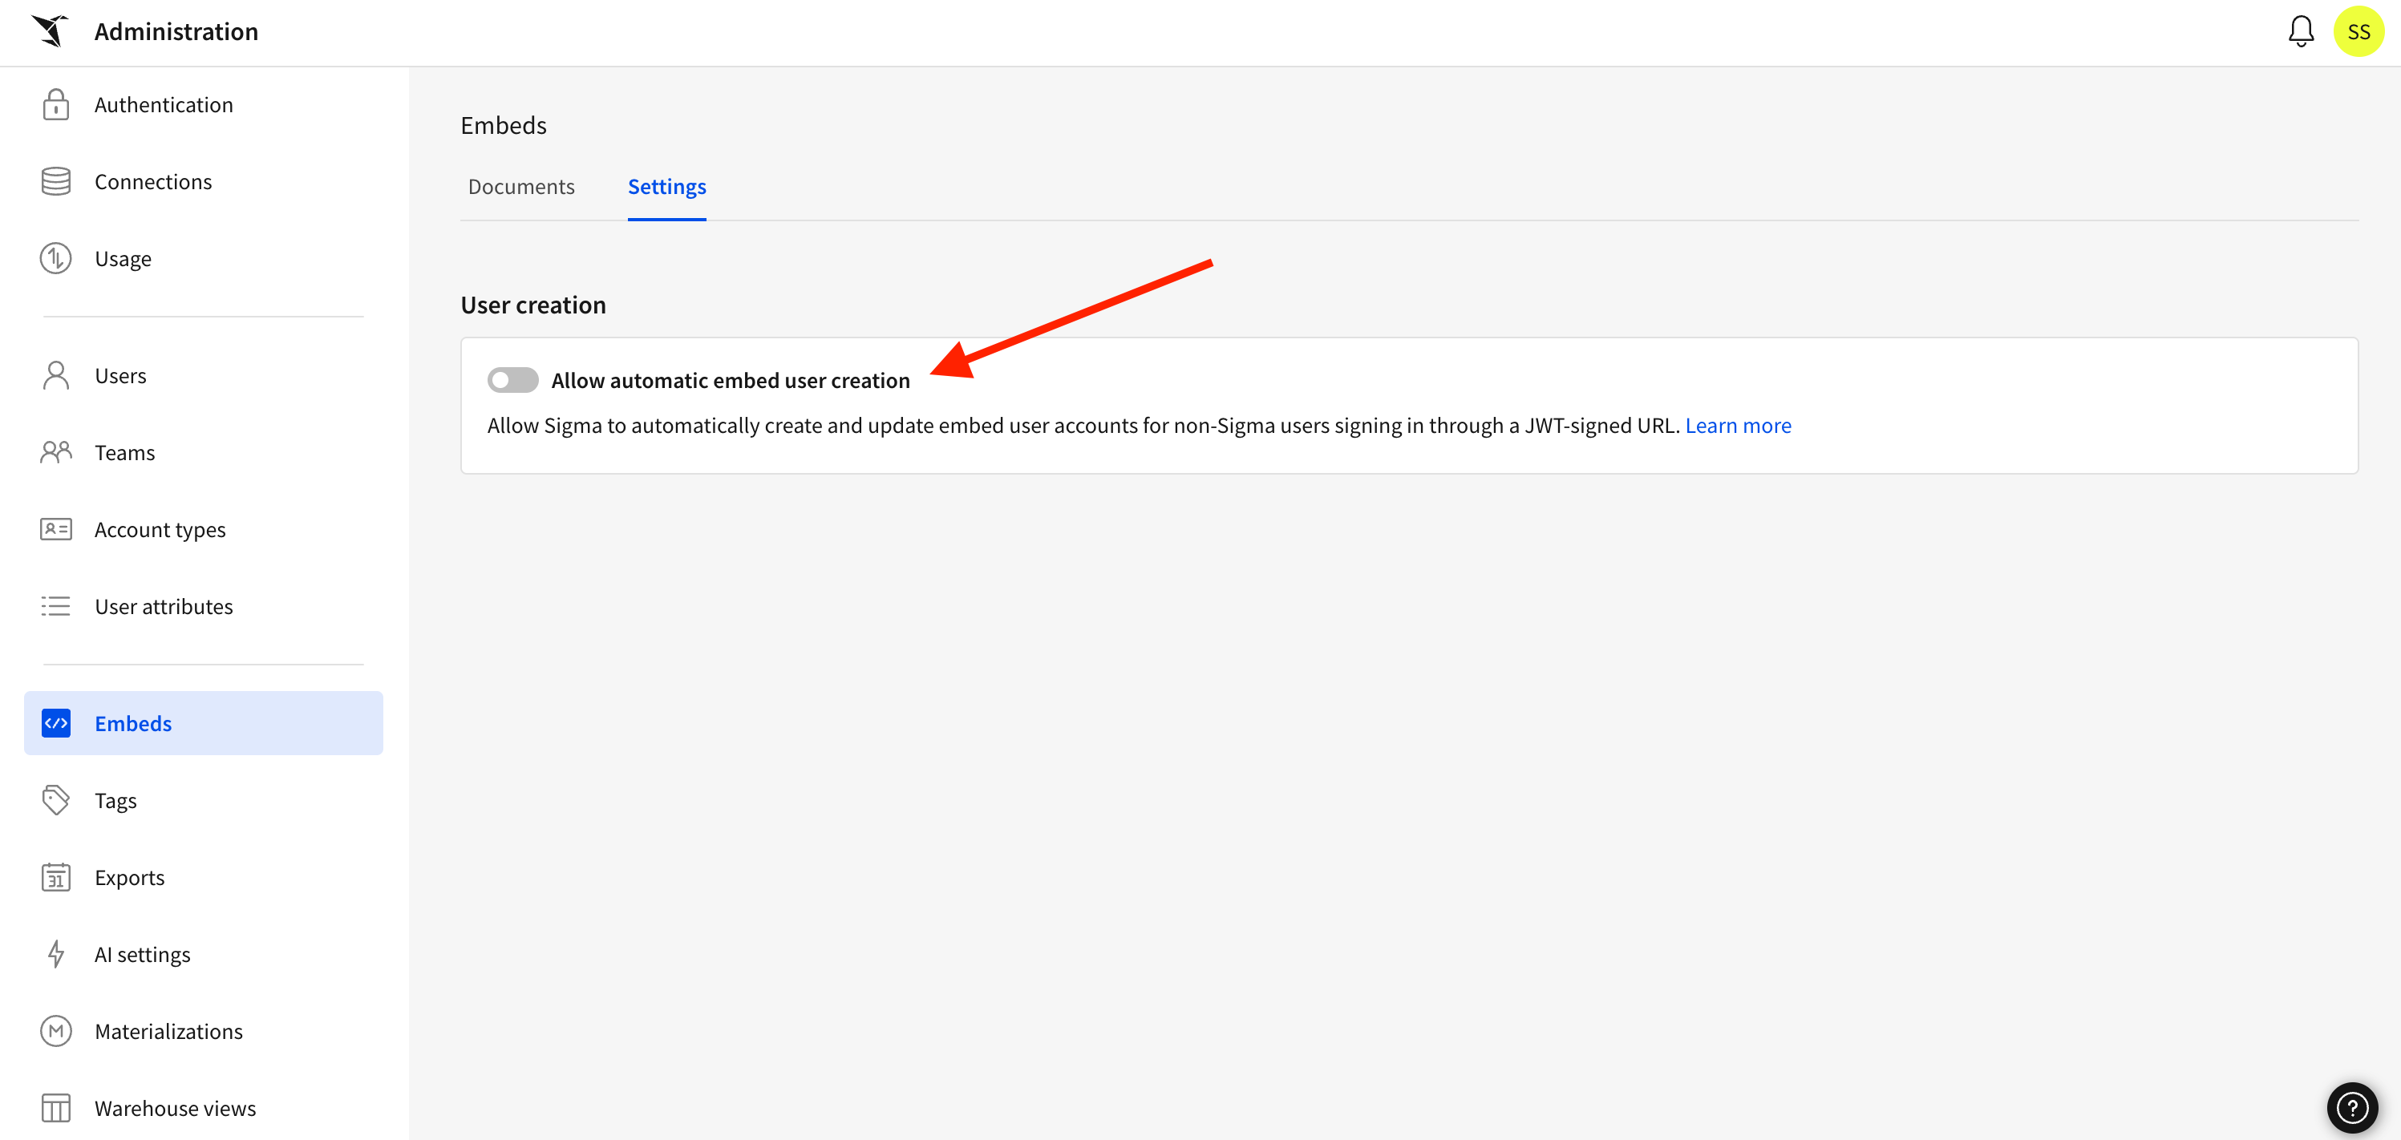Click the Tags label icon

point(56,801)
